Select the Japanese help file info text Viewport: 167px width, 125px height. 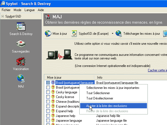pyautogui.click(x=108, y=116)
